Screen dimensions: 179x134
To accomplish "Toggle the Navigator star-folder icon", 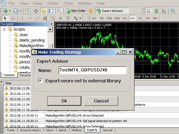I will tap(43, 11).
